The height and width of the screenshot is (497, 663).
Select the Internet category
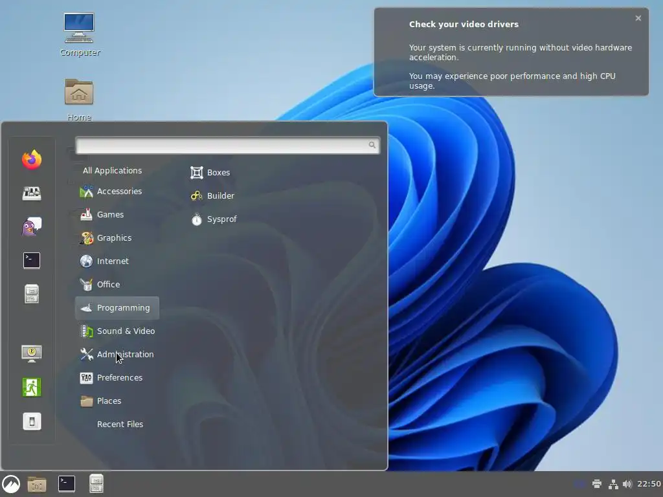117,261
